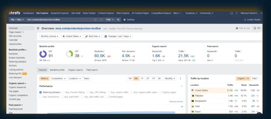Open Settings with the gear icon
Viewport: 271px width, 119px height.
pos(125,20)
